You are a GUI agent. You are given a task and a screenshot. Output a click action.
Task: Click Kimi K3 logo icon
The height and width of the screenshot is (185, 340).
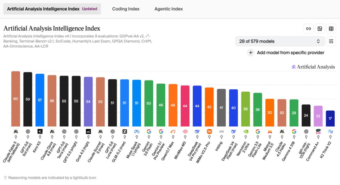(x=40, y=132)
